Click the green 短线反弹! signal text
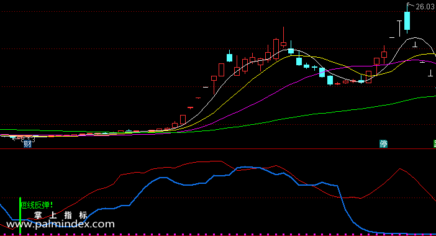This screenshot has height=236, width=436. pyautogui.click(x=37, y=205)
